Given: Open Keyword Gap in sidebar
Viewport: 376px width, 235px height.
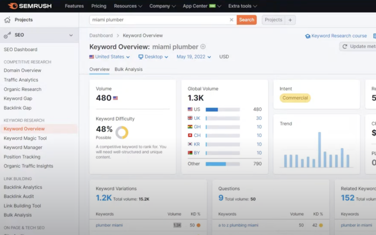Looking at the screenshot, I should [18, 98].
